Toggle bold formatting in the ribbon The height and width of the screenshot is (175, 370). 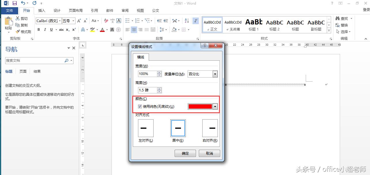pos(38,30)
